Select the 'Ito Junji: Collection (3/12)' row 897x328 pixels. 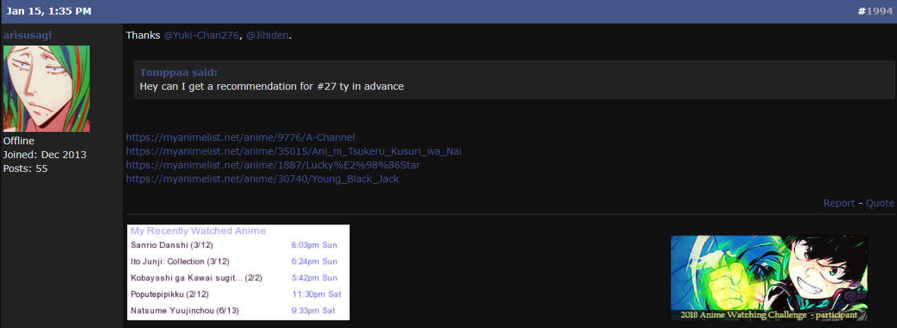[234, 262]
